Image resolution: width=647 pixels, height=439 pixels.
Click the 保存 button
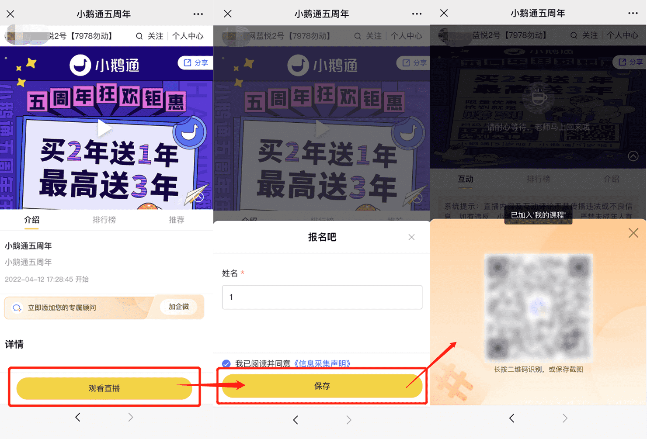click(322, 386)
